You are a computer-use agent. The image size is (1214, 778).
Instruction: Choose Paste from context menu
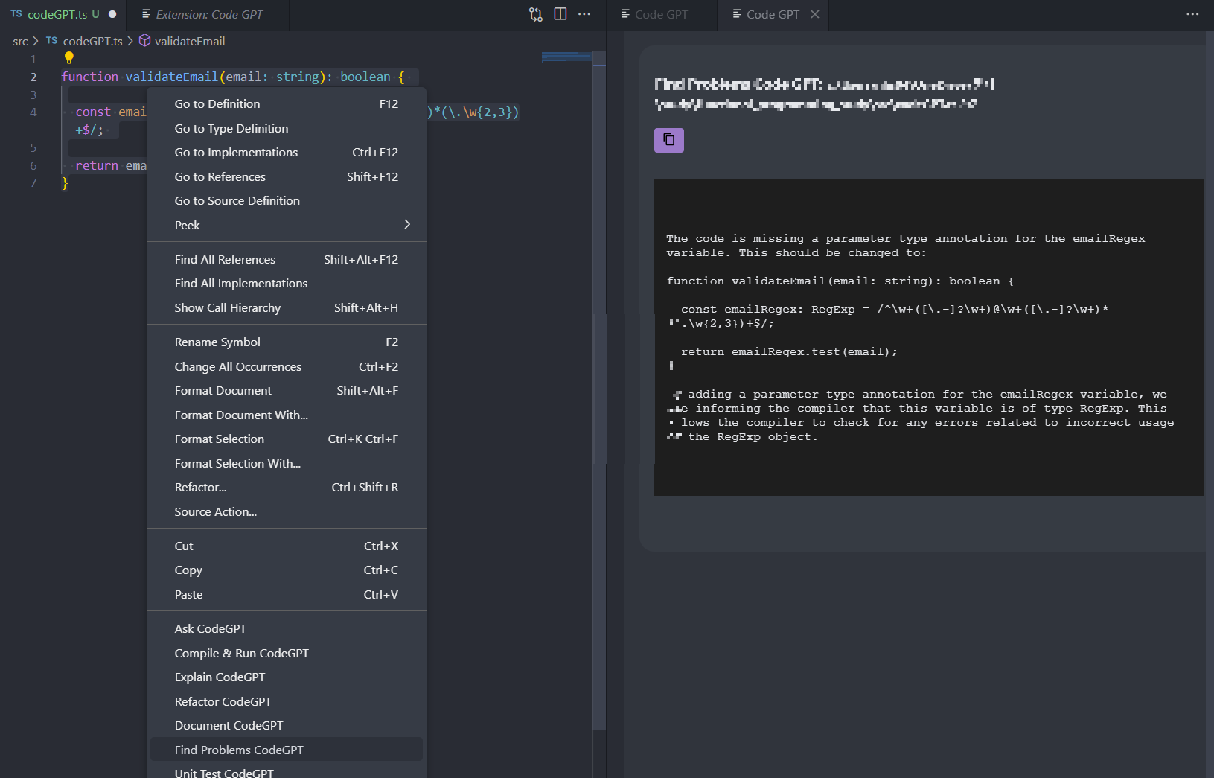[x=287, y=595]
